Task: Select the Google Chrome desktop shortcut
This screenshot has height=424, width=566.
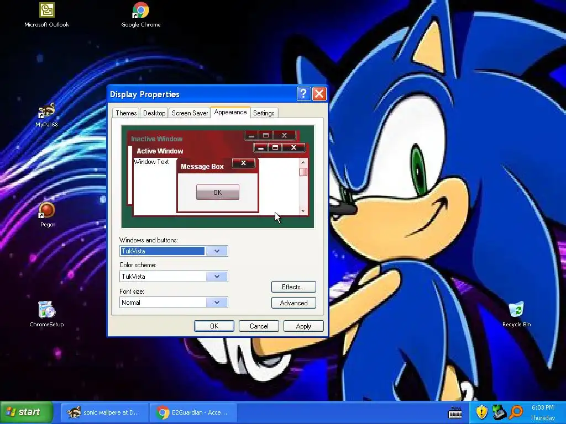Action: 141,15
